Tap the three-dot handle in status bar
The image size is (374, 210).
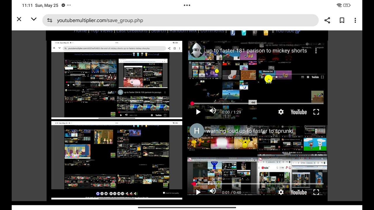click(187, 5)
